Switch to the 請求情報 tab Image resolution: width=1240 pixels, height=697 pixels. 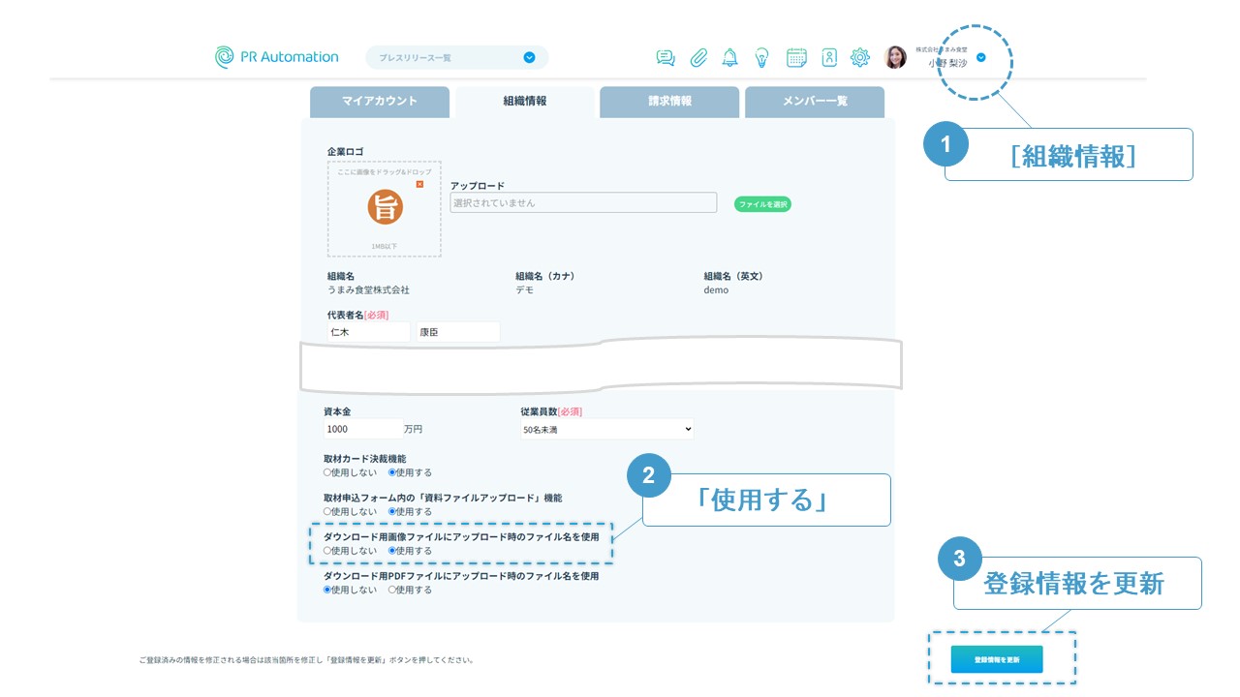point(669,102)
